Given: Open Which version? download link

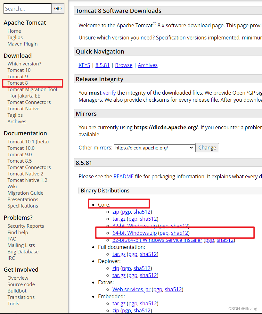Looking at the screenshot, I should click(24, 64).
